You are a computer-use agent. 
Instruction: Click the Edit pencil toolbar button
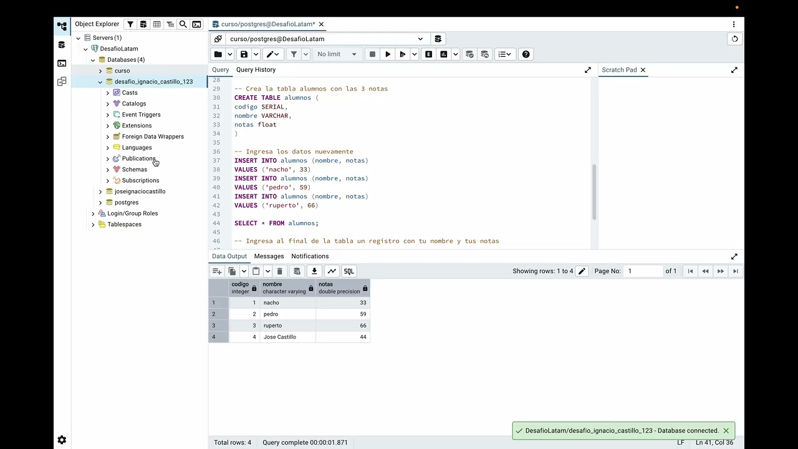(x=272, y=54)
